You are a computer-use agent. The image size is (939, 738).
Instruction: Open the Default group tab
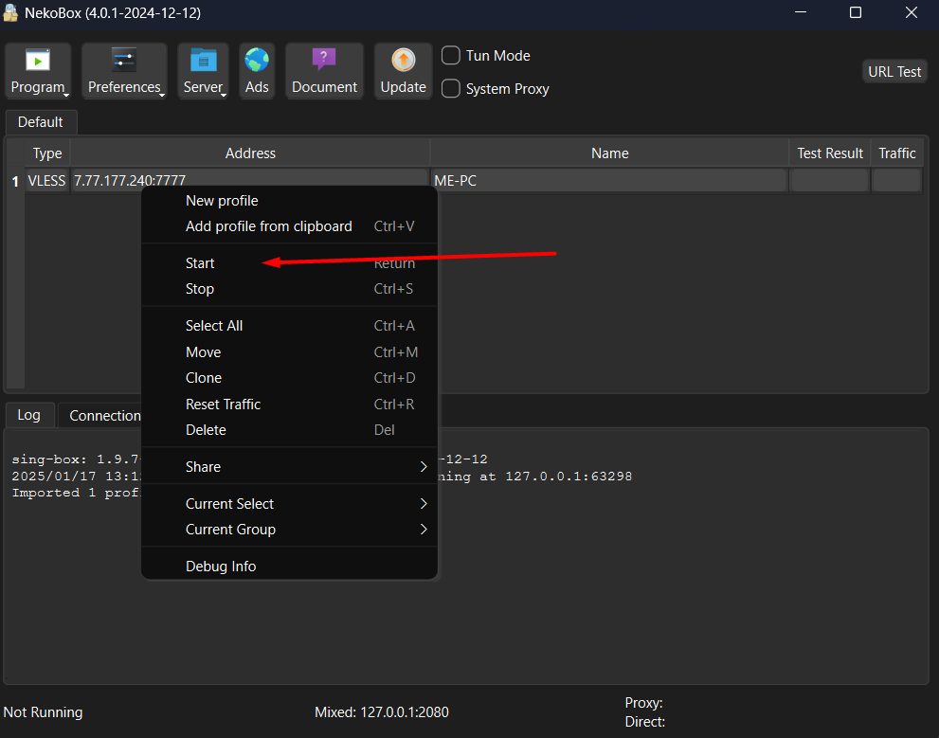41,122
